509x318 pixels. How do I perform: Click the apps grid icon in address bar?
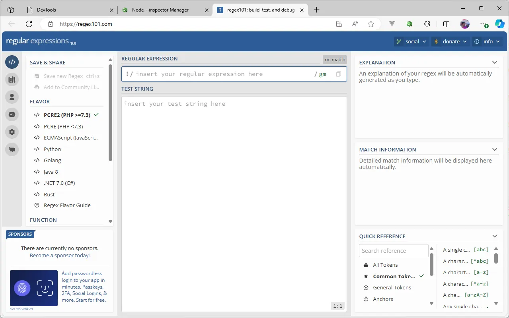coord(339,24)
